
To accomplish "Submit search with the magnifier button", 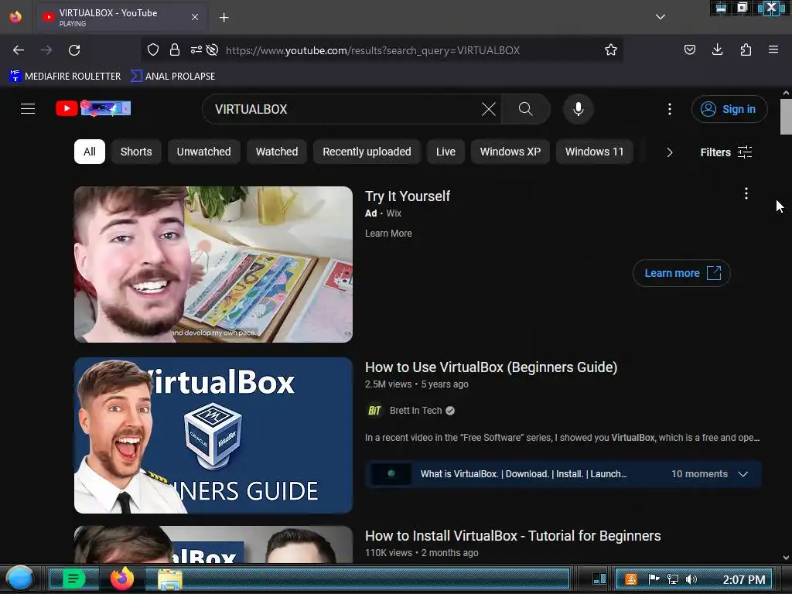I will [x=526, y=109].
